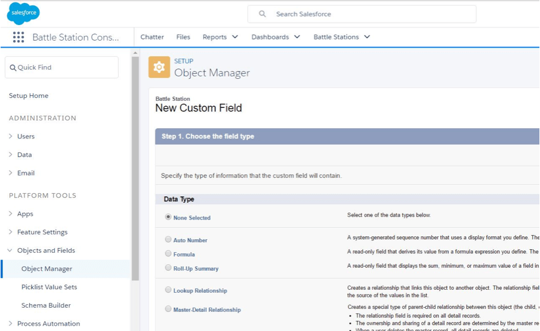Select Roll-Up Summary radio option

click(x=168, y=268)
